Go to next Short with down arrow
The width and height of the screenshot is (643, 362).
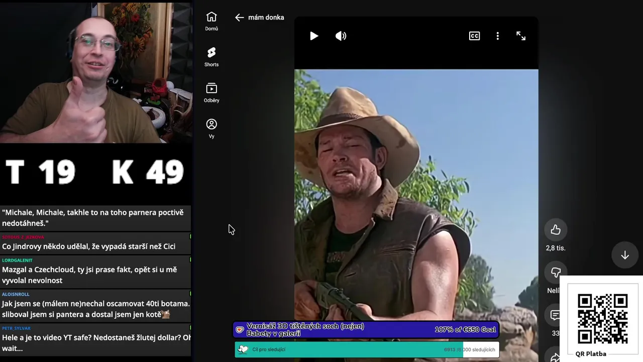tap(625, 255)
